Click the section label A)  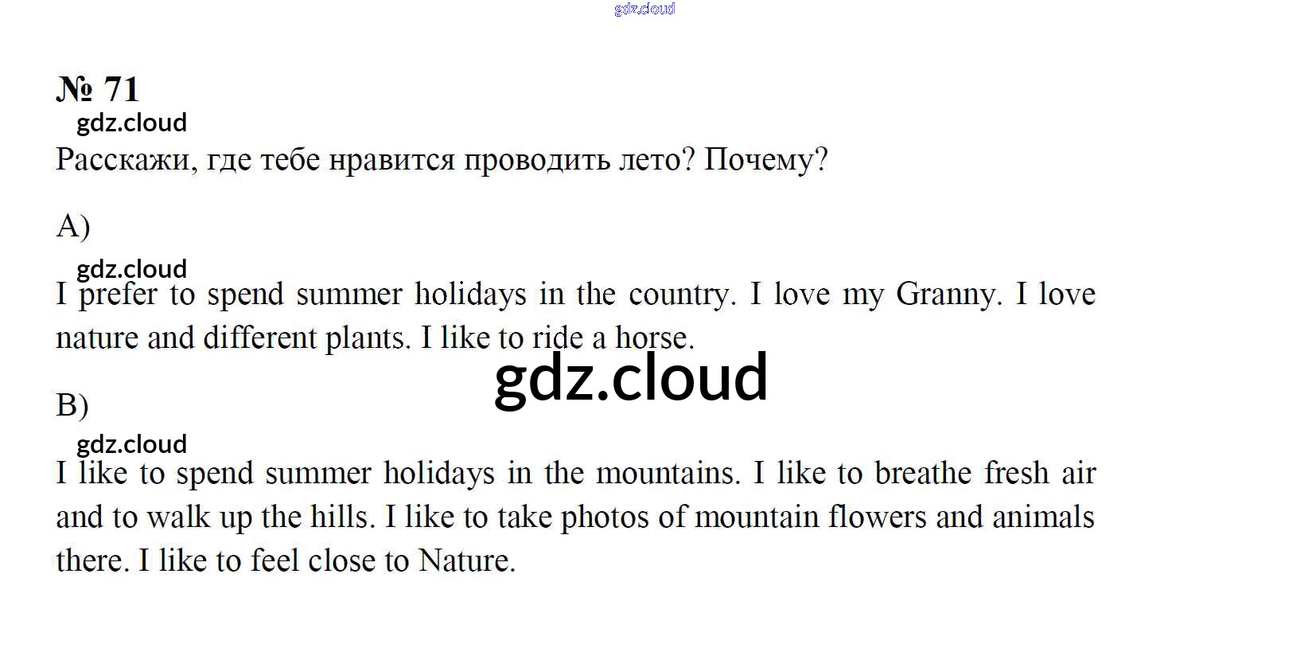pos(73,226)
